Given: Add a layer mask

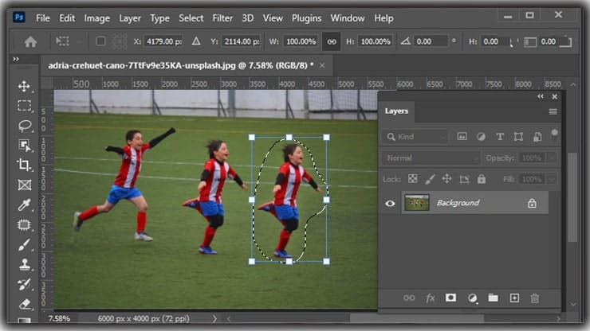Looking at the screenshot, I should click(x=450, y=298).
